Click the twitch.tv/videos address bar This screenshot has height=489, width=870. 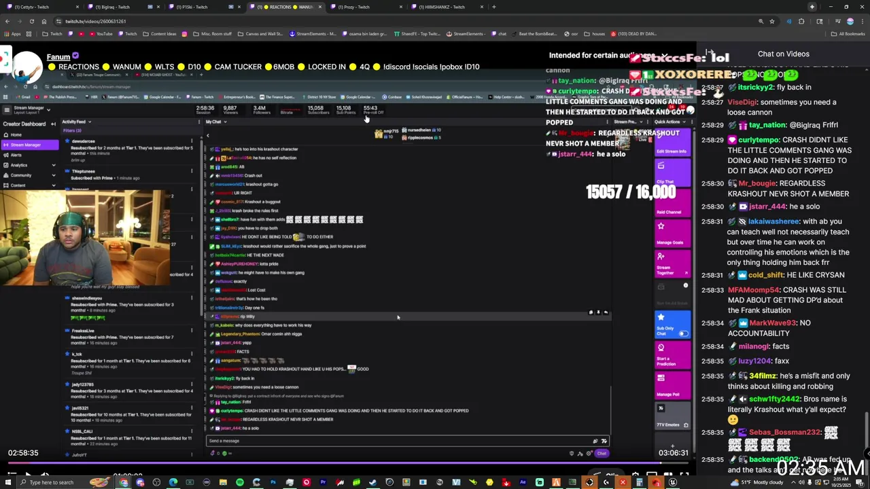401,21
